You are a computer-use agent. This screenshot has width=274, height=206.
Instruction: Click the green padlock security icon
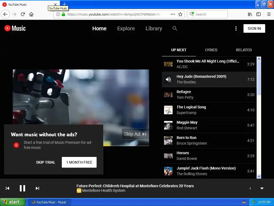coord(63,14)
